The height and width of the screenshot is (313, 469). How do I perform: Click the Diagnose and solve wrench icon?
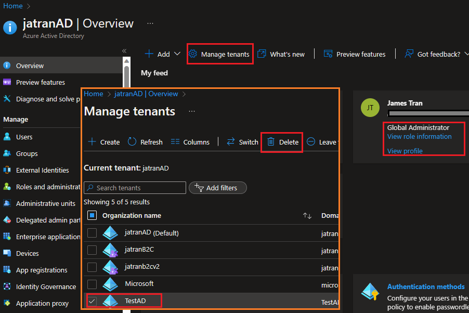point(7,98)
